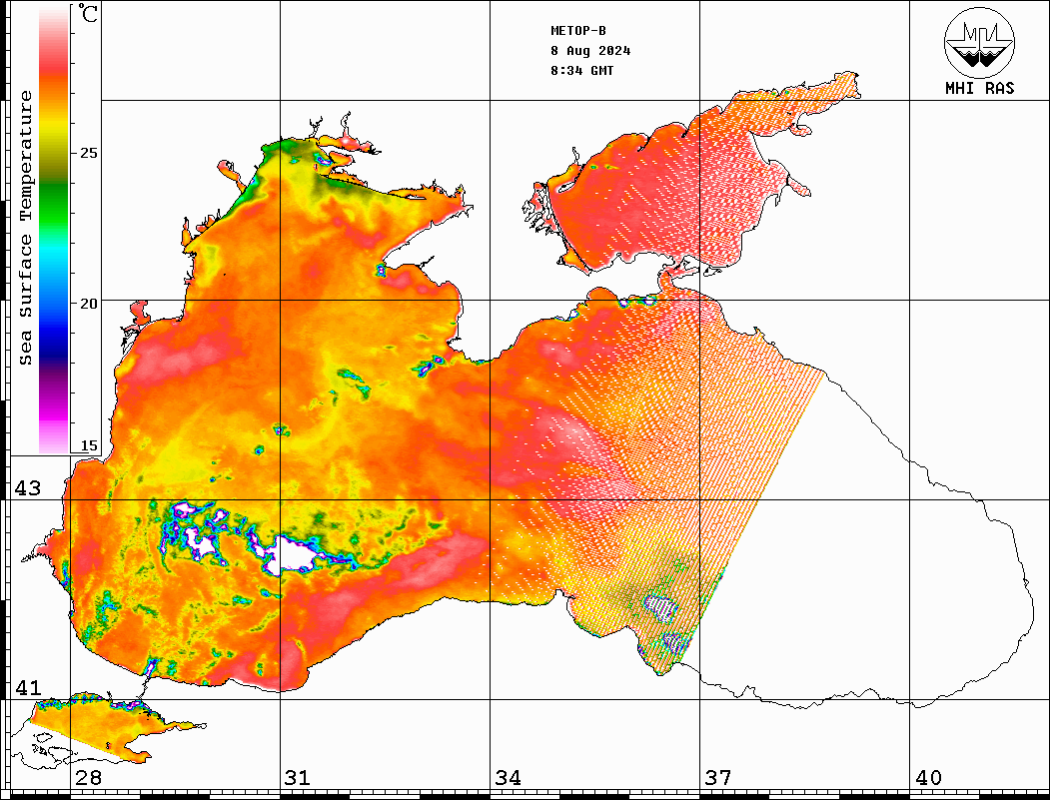Click longitude label '31'
This screenshot has width=1050, height=800.
click(x=298, y=778)
